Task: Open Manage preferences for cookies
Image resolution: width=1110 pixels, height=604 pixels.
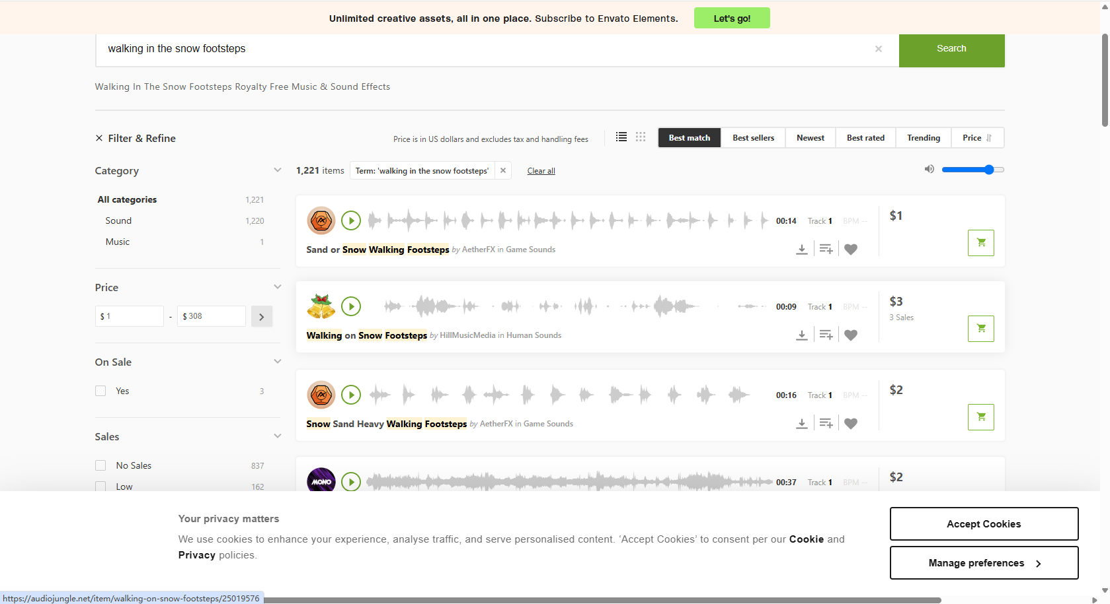Action: (984, 562)
